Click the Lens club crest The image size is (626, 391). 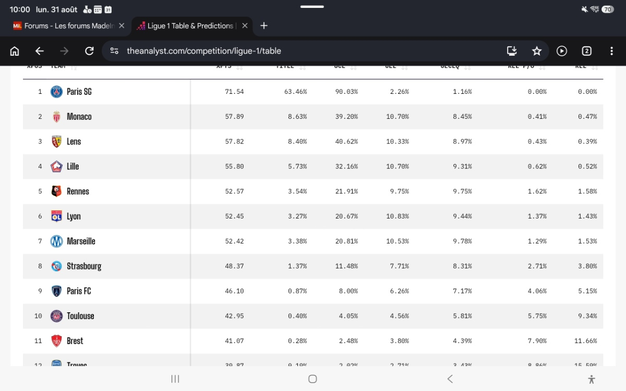point(56,142)
